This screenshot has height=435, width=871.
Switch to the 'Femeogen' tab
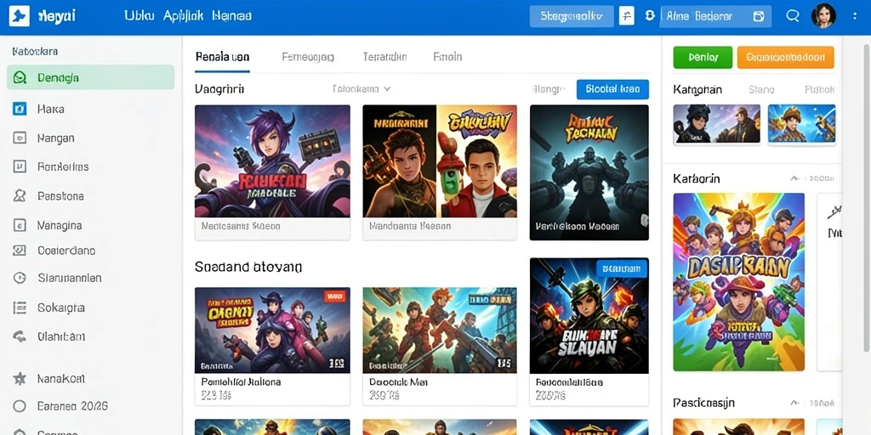(x=308, y=57)
